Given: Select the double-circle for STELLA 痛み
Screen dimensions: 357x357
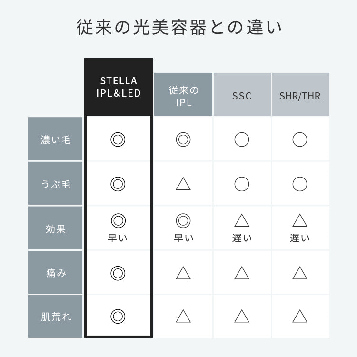Looking at the screenshot, I should (118, 273).
